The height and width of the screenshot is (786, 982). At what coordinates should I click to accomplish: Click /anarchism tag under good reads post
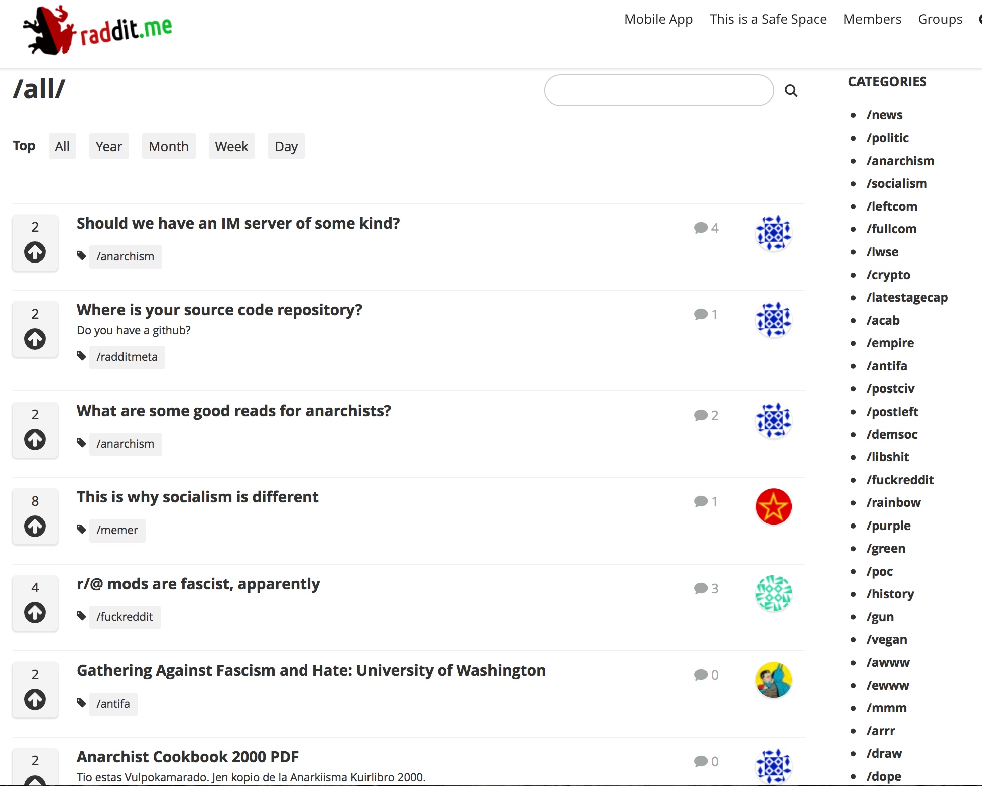point(126,444)
